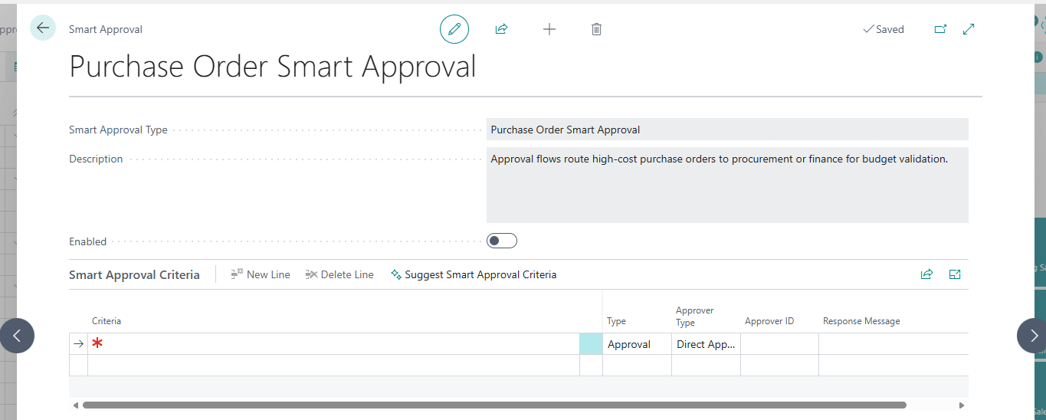Click Delete Line action

339,274
